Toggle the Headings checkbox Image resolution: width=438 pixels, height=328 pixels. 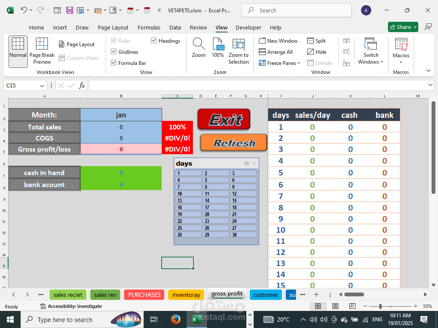click(x=154, y=41)
